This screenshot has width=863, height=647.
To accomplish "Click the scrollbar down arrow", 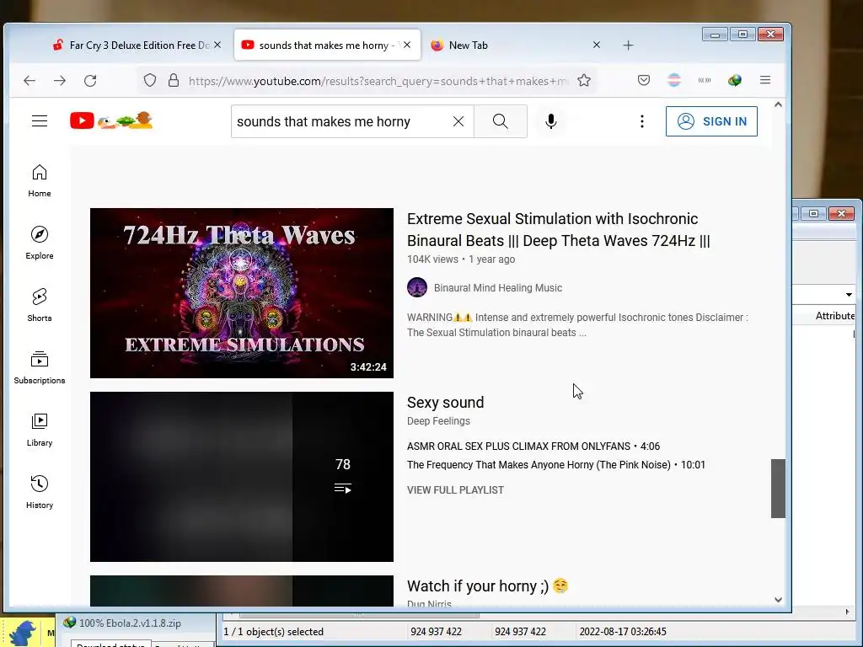I will [x=778, y=600].
